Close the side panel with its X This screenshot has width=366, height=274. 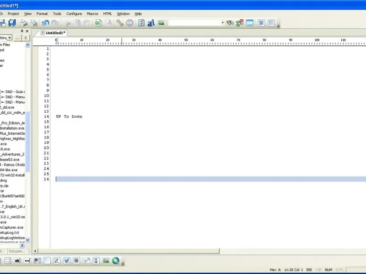(x=27, y=31)
